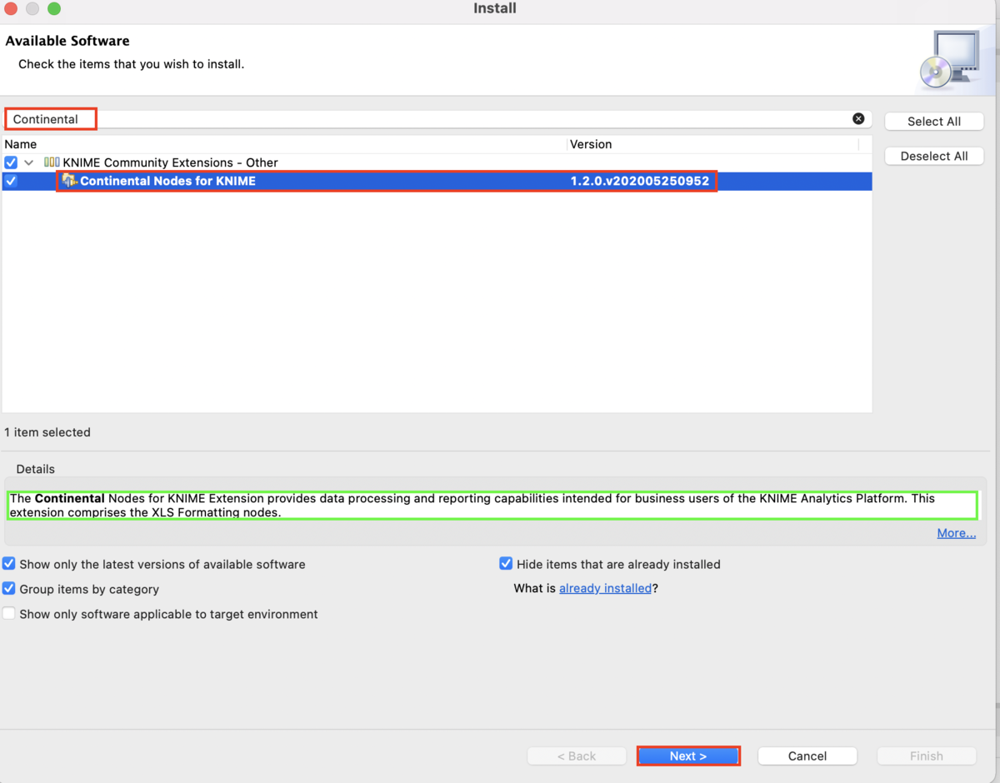Toggle Hide items that are already installed

pos(506,564)
